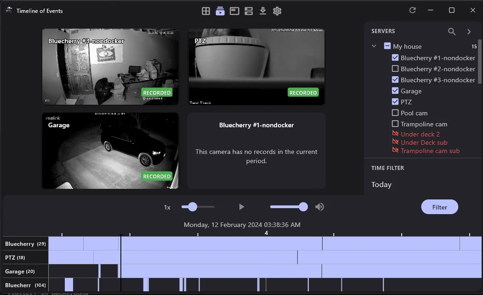Check Bluecherry #2-nondocker camera
483x295 pixels.
(x=395, y=68)
